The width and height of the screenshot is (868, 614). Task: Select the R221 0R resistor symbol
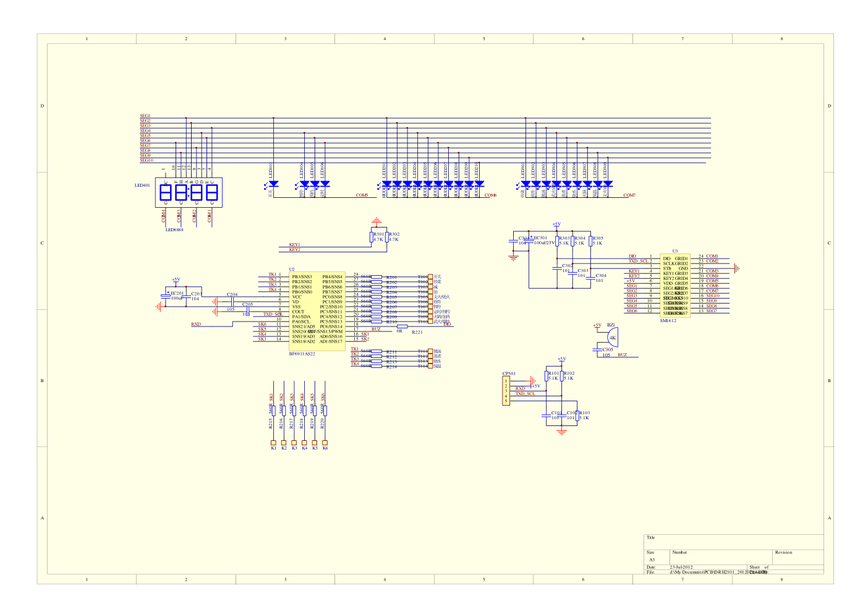tap(402, 326)
